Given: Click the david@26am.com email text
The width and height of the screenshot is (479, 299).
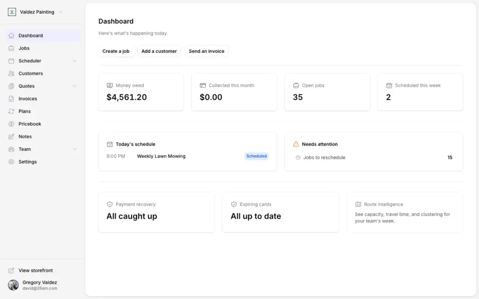Looking at the screenshot, I should point(40,288).
